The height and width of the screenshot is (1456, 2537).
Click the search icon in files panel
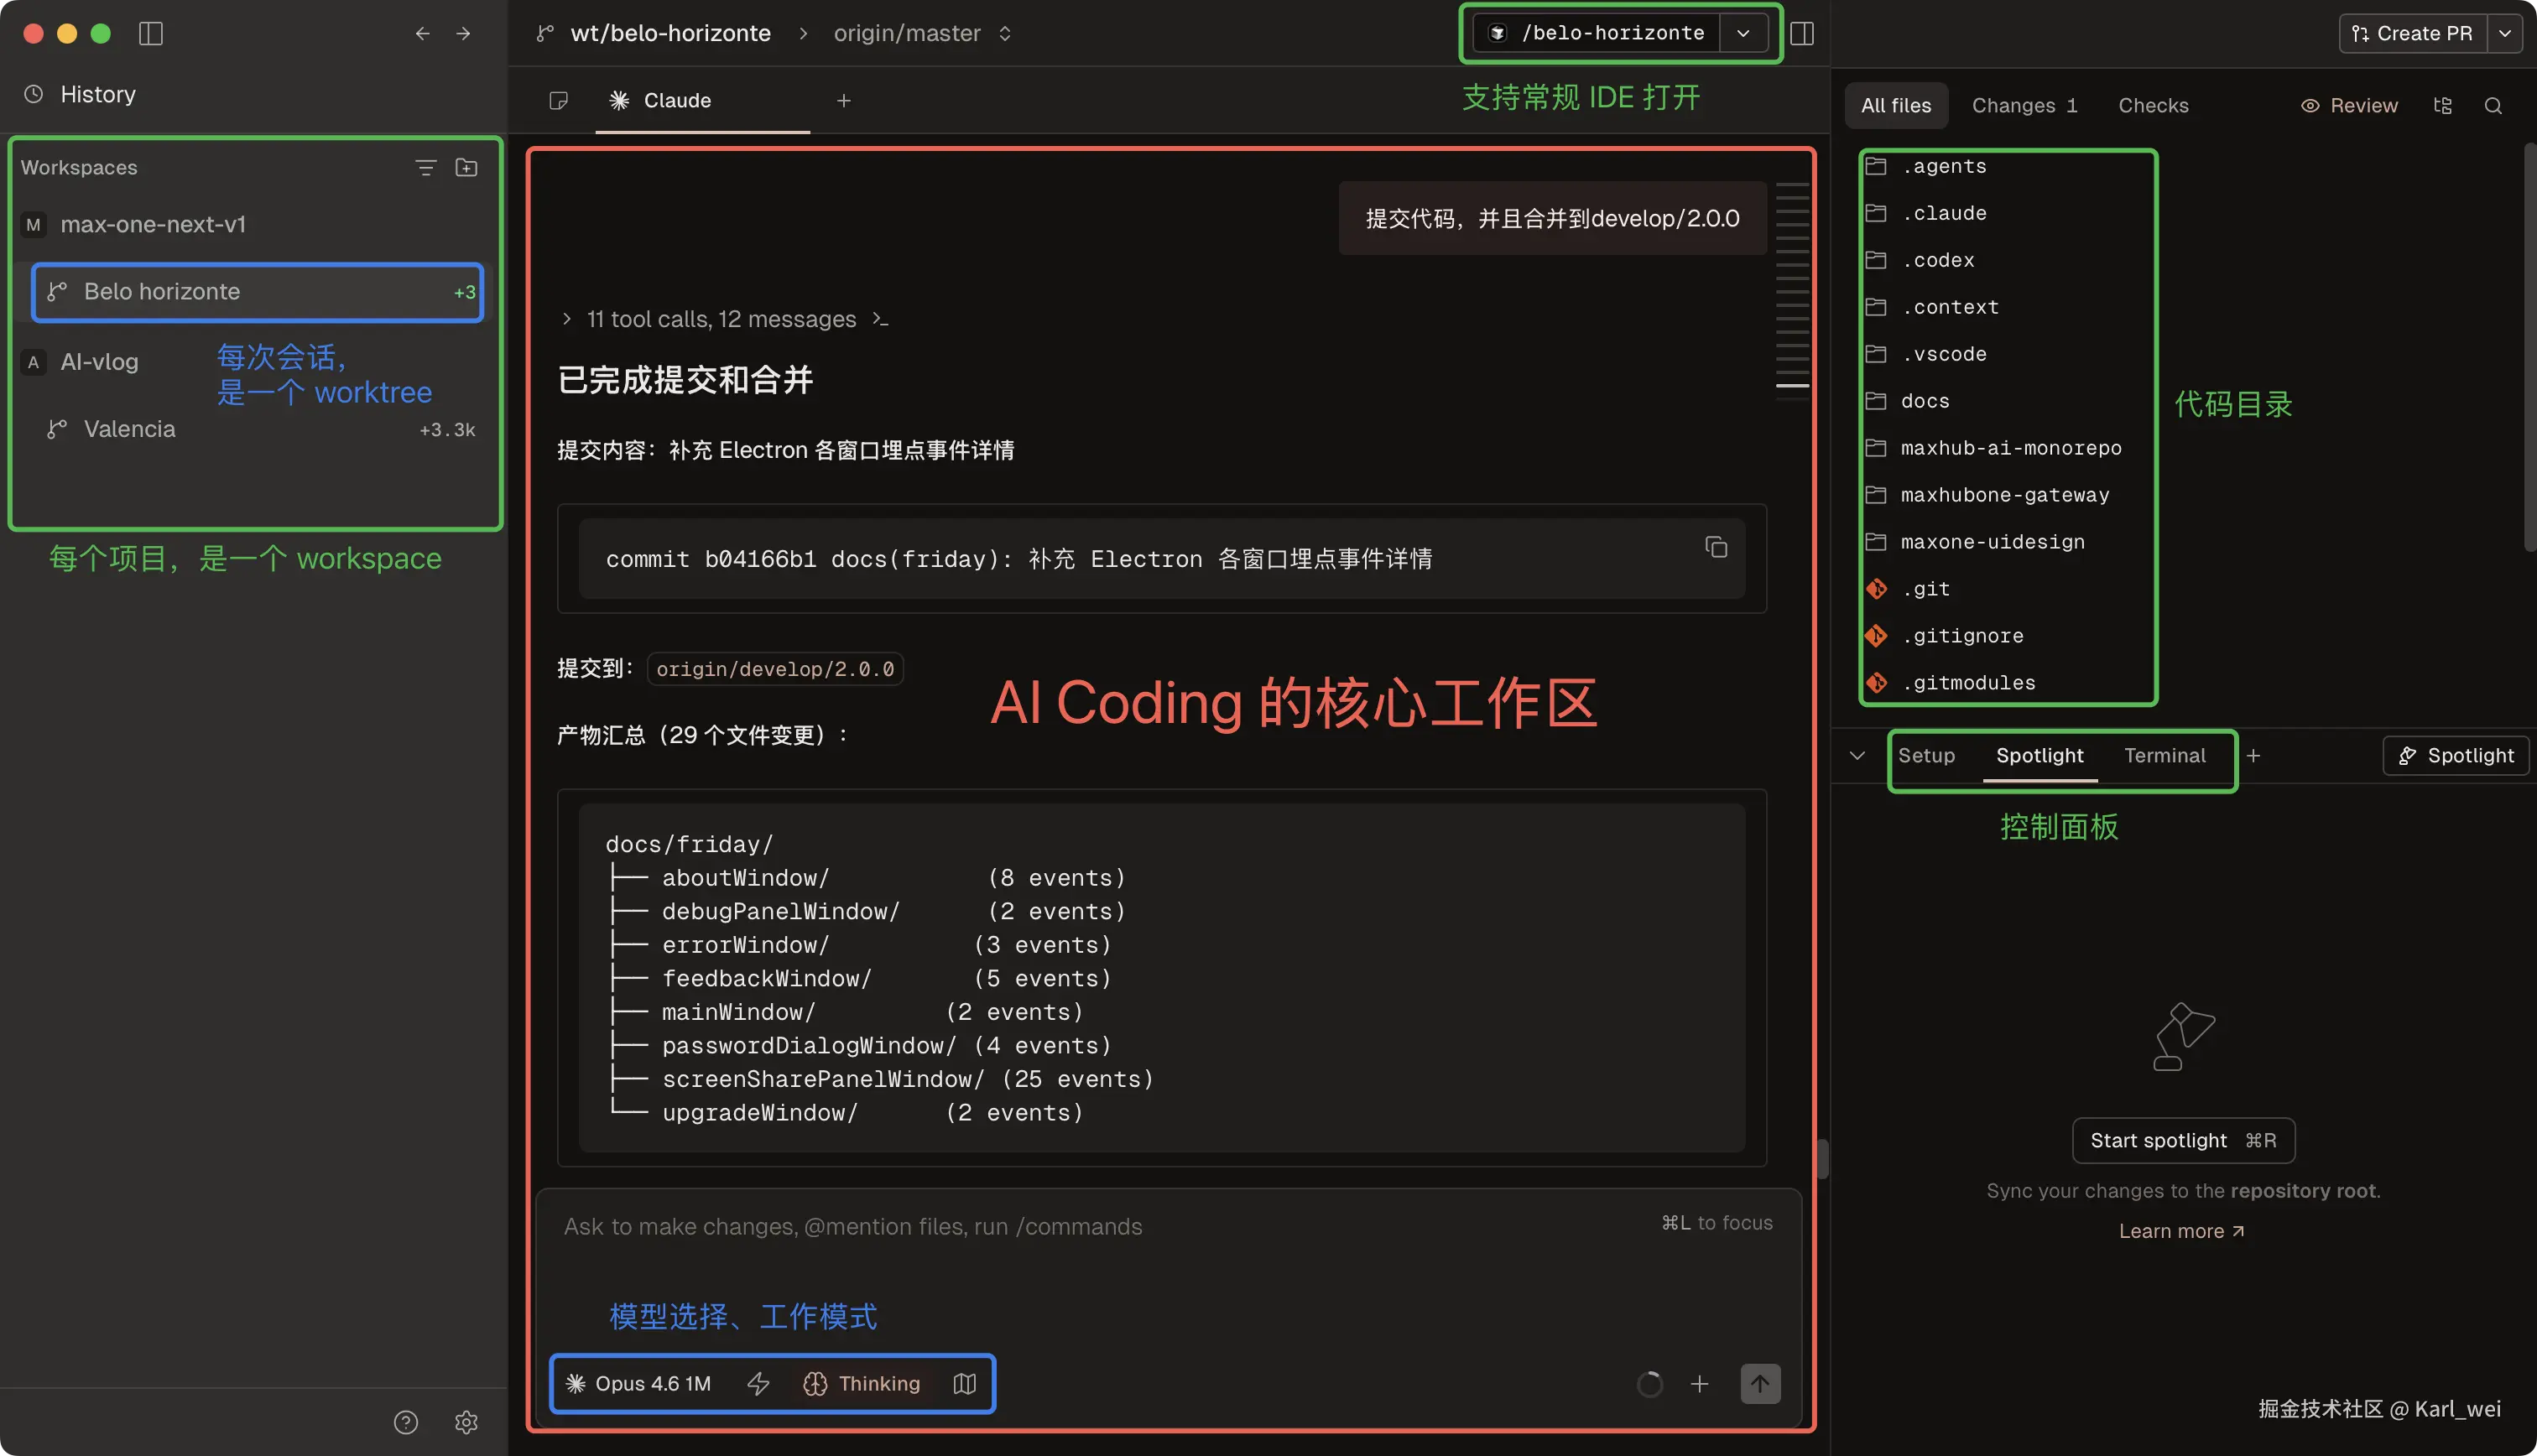tap(2493, 106)
